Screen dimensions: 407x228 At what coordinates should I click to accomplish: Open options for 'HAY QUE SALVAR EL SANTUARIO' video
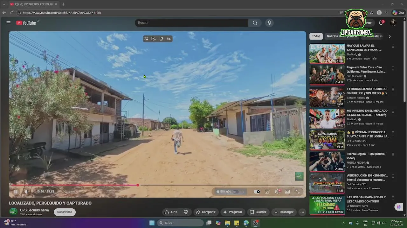[x=393, y=46]
